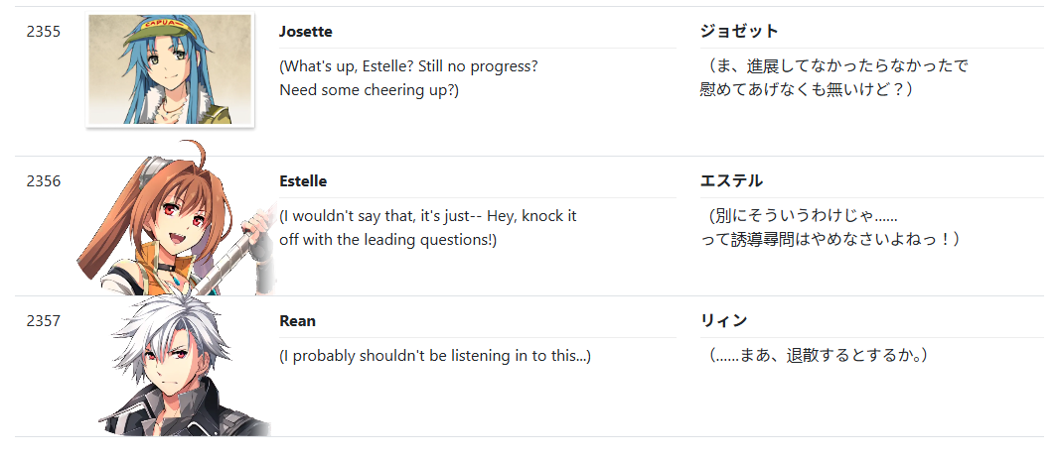Select the Japanese name ジョゼット
The height and width of the screenshot is (458, 1056).
[x=739, y=31]
